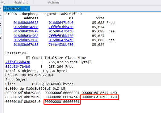Viewport: 161px width, 113px height.
Task: Switch to the Memory 0 side tab
Action: (1, 32)
